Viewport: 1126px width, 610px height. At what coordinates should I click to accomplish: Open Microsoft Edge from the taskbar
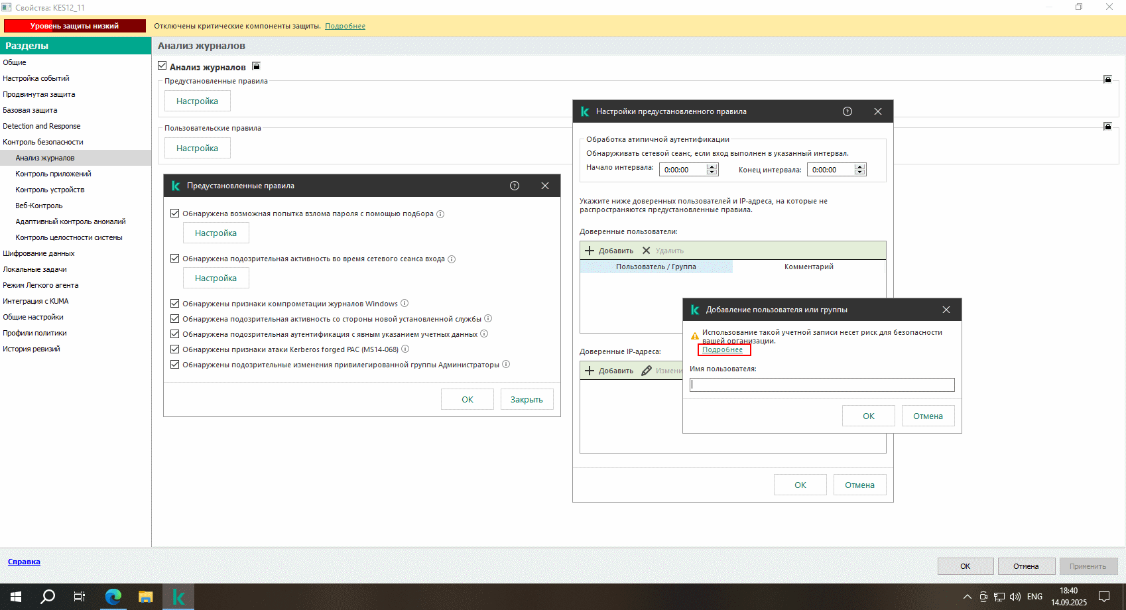(113, 597)
